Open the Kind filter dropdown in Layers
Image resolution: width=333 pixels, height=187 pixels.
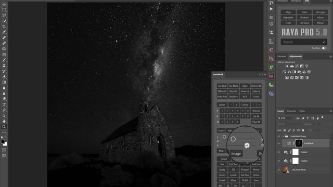286,118
